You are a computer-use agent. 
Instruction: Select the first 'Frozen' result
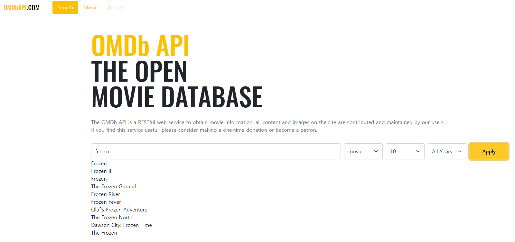[x=99, y=163]
